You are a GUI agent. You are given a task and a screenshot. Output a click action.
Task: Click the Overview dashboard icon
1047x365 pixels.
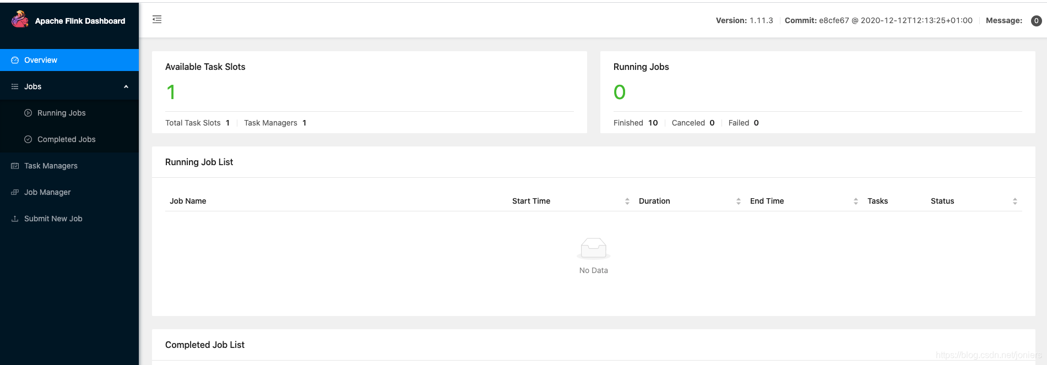15,60
